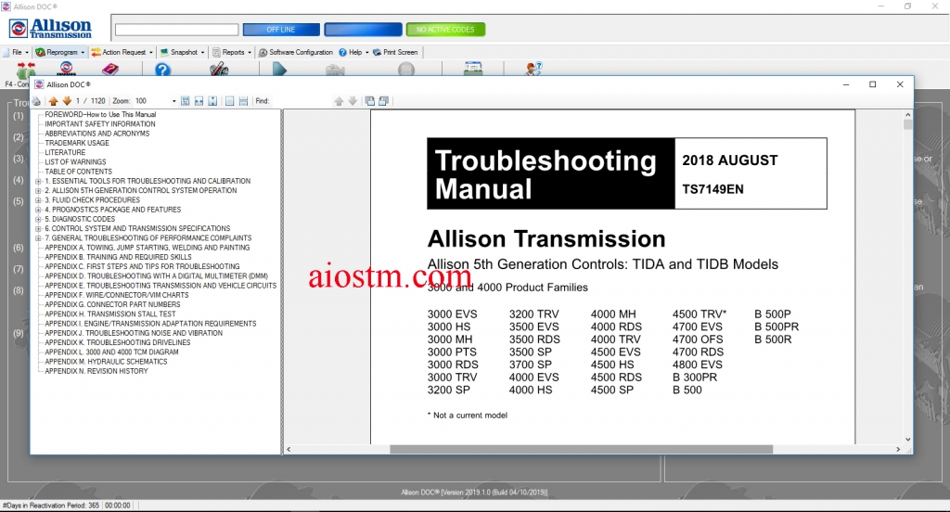Click the blue question mark help icon
This screenshot has height=512, width=950.
tap(163, 70)
